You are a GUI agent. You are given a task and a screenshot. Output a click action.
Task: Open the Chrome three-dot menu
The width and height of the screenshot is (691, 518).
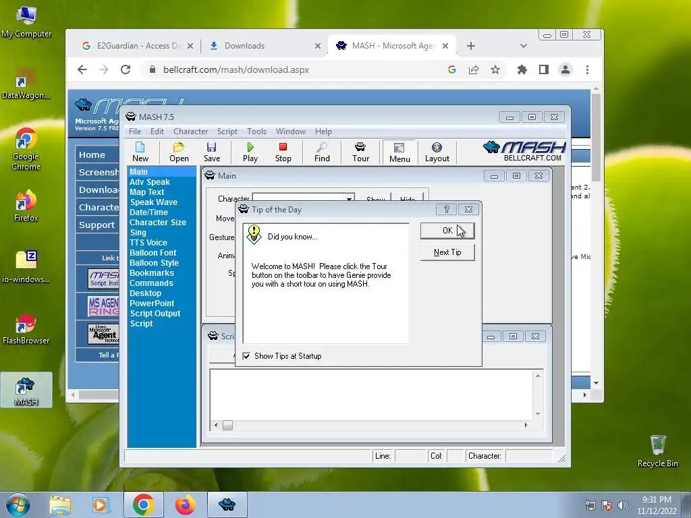click(x=587, y=69)
